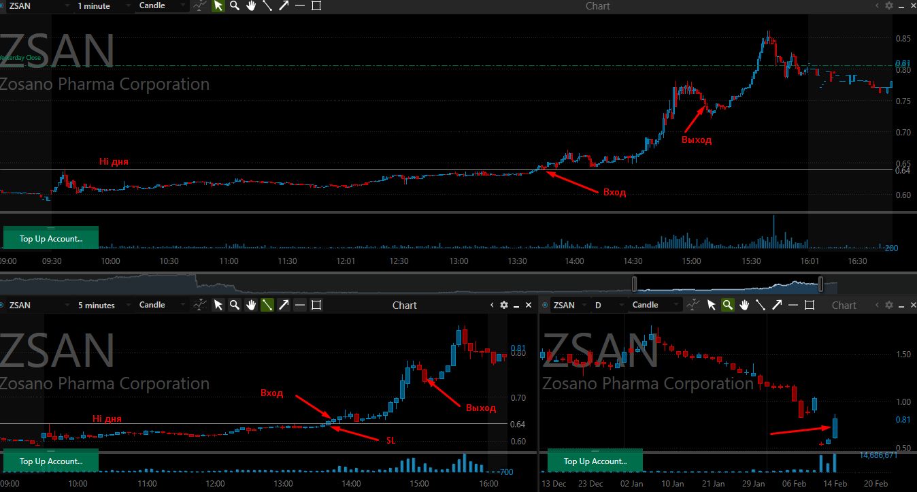The height and width of the screenshot is (492, 917).
Task: Open indicators/studies icon in 5 minutes chart
Action: click(x=200, y=305)
